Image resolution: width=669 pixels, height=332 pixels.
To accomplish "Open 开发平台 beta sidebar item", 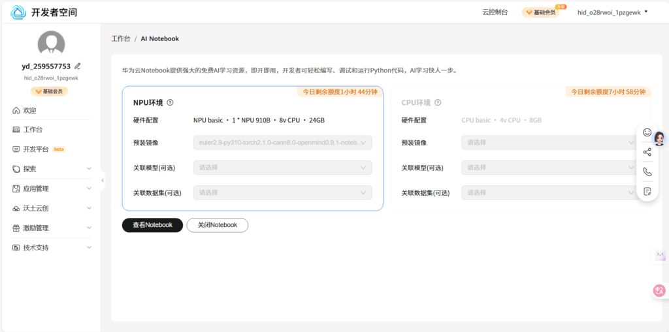I will [x=51, y=149].
